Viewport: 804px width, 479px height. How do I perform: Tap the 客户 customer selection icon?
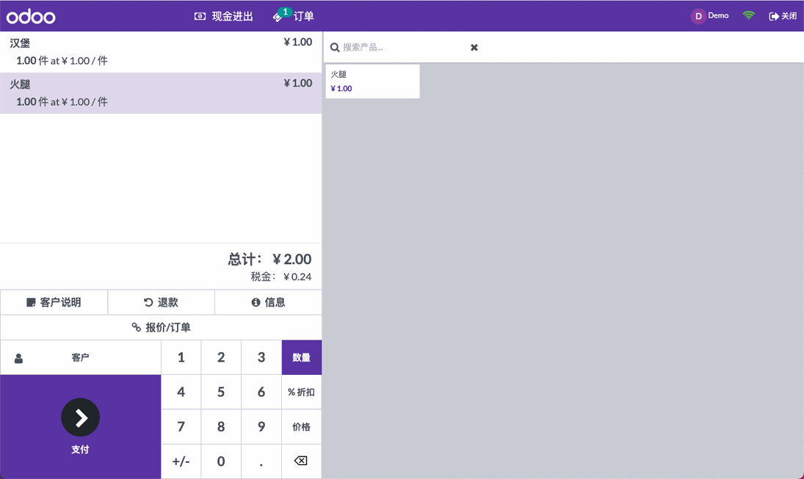coord(18,357)
